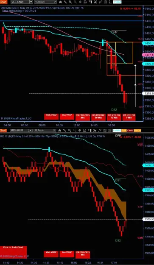154x265 pixels.
Task: Open chart style bars icon in Renko chart toolbar
Action: click(60, 130)
